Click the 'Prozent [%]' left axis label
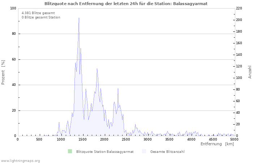This screenshot has height=163, width=253. click(x=4, y=72)
